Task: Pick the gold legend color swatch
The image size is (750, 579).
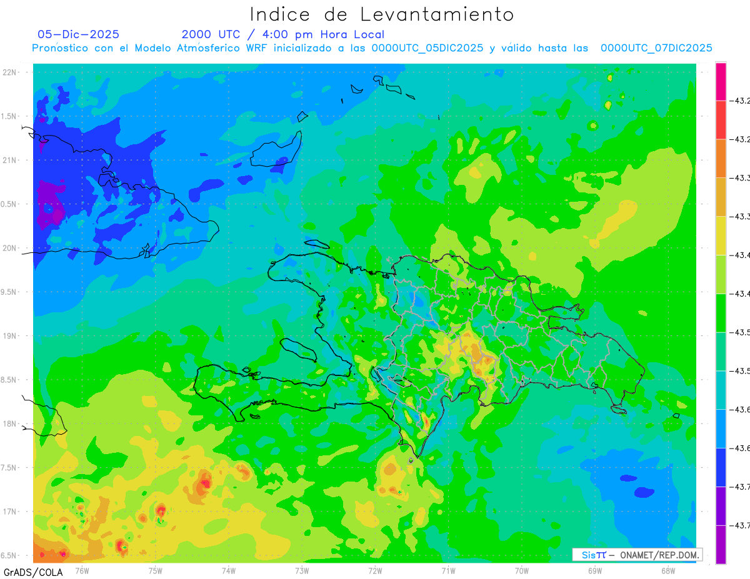Action: (x=721, y=197)
